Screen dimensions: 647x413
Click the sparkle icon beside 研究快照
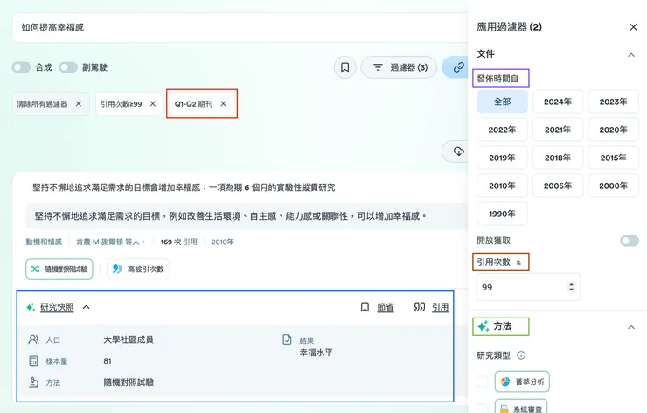click(31, 307)
